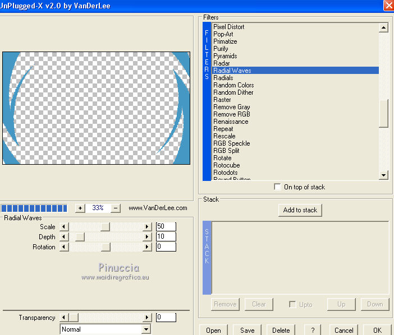
Task: Click the Rotation slider thumb
Action: pyautogui.click(x=106, y=247)
